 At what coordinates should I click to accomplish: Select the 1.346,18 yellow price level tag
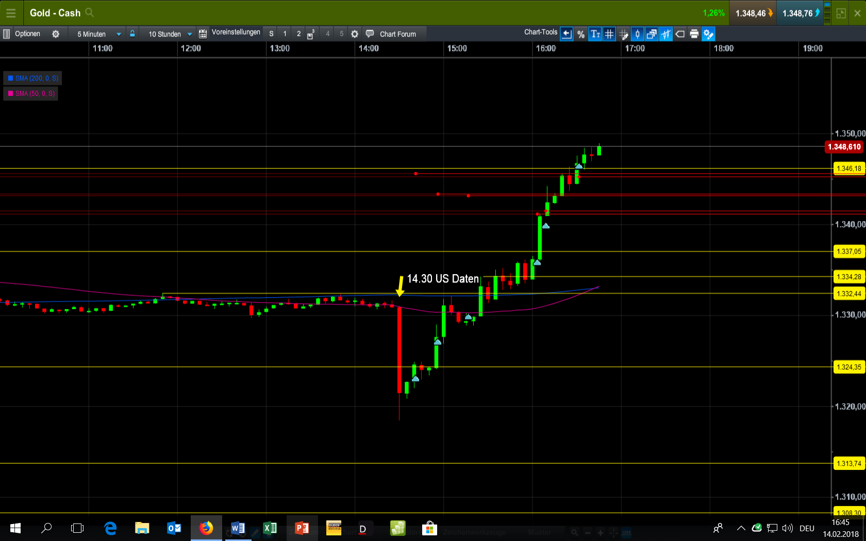click(x=848, y=168)
